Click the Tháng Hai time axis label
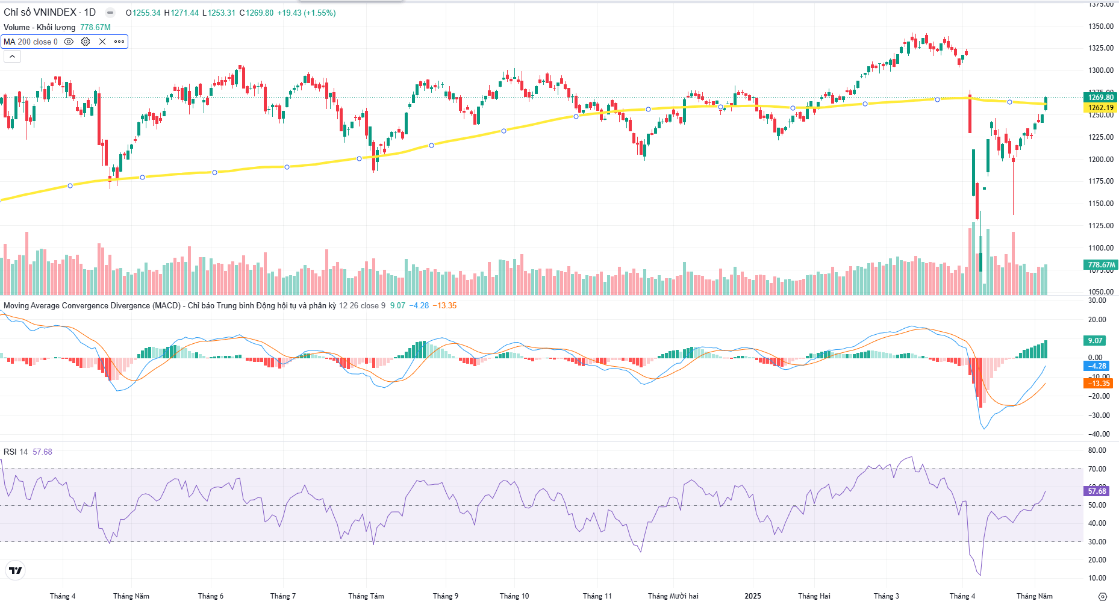This screenshot has height=604, width=1119. pyautogui.click(x=814, y=596)
